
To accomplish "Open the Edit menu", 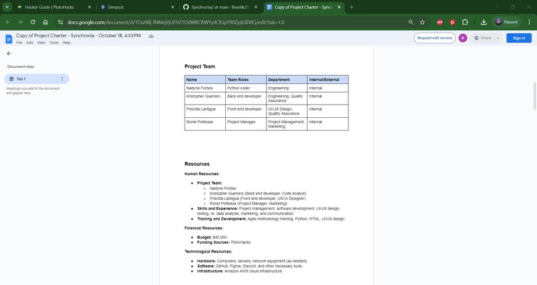I will [30, 43].
